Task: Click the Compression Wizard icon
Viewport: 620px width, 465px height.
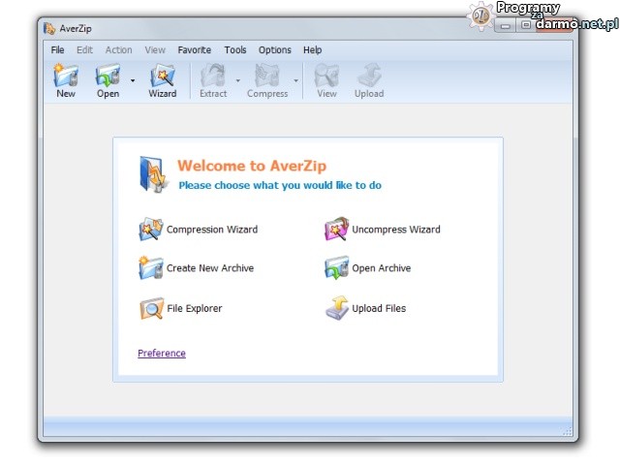Action: (x=151, y=230)
